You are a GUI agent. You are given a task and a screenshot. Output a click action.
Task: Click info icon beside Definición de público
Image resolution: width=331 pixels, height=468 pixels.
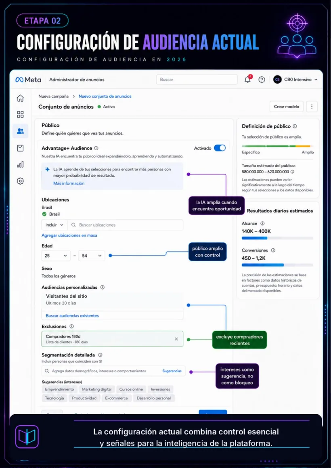(295, 126)
